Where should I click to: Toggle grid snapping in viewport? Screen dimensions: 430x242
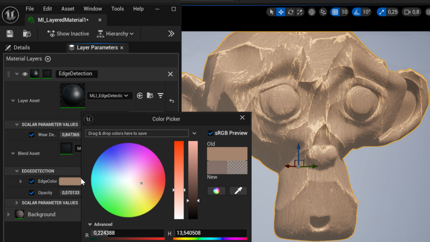point(335,12)
